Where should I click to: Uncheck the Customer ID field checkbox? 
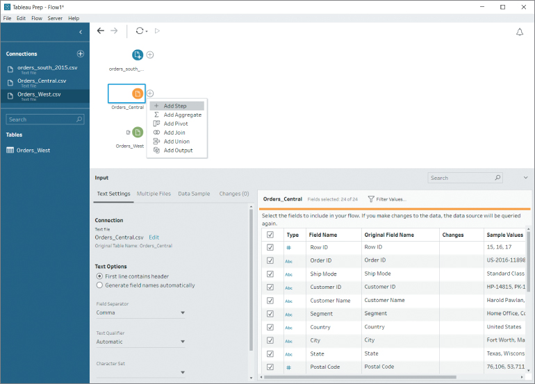pos(270,287)
